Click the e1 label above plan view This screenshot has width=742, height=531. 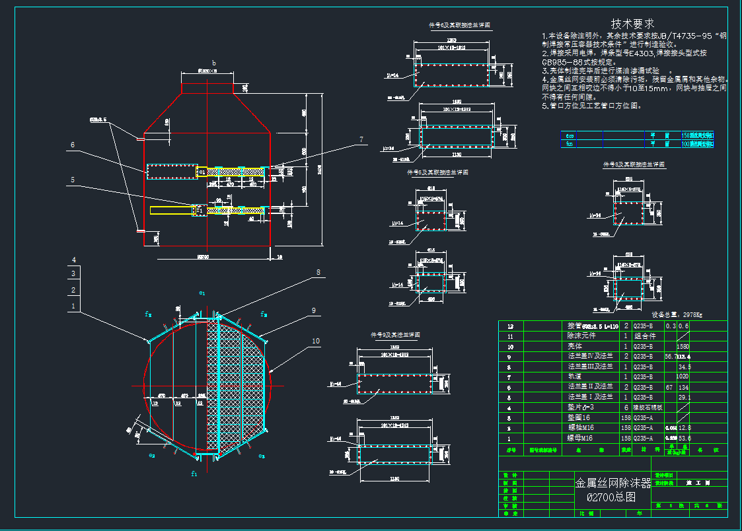point(202,293)
